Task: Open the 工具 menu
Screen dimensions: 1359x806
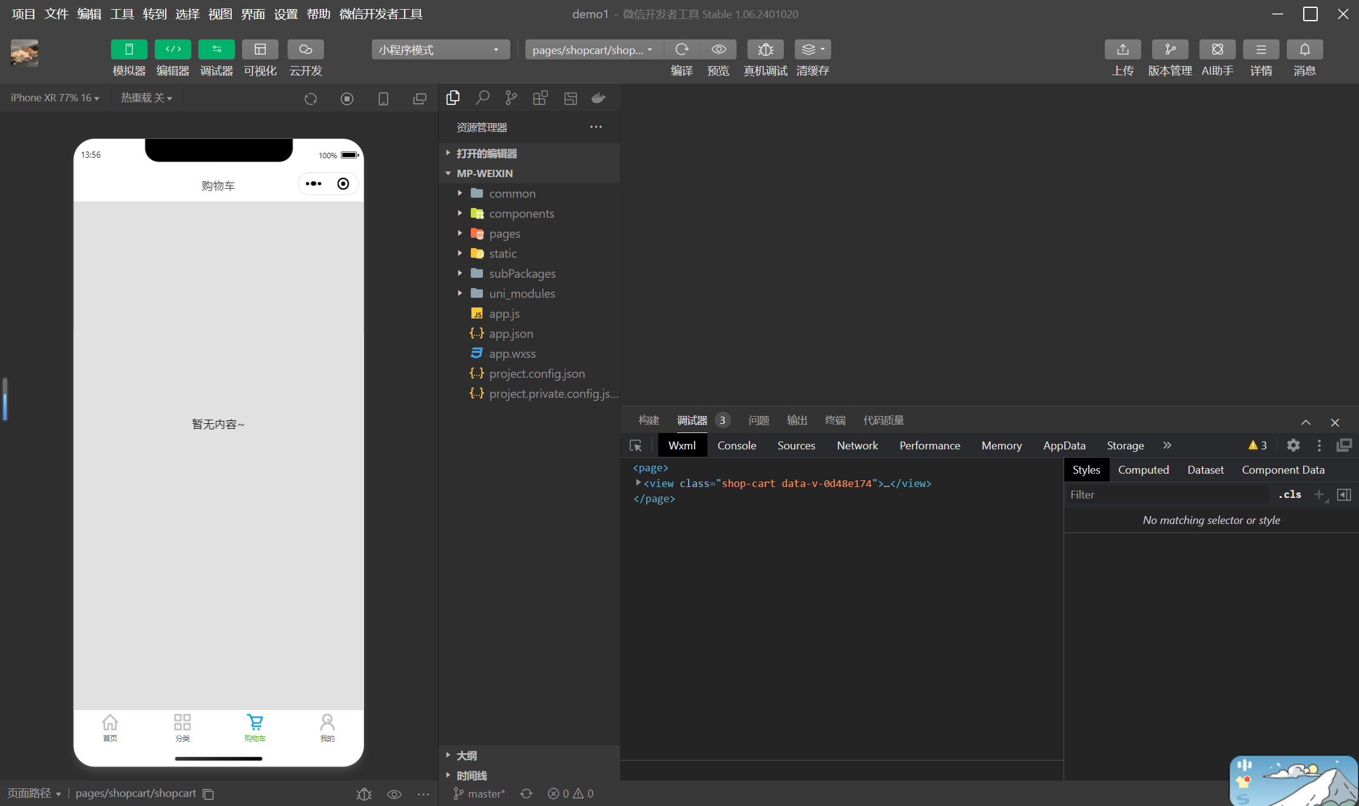Action: click(121, 14)
